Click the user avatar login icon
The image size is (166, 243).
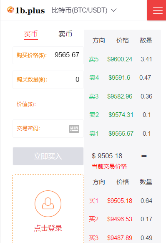48,204
